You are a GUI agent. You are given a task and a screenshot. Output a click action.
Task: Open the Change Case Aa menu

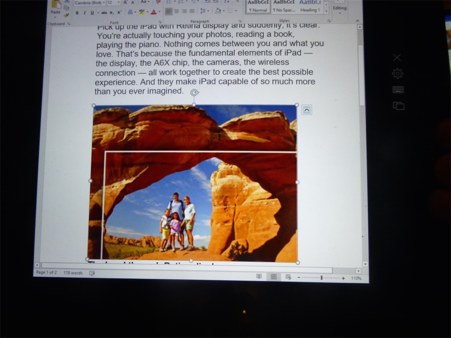[x=145, y=2]
